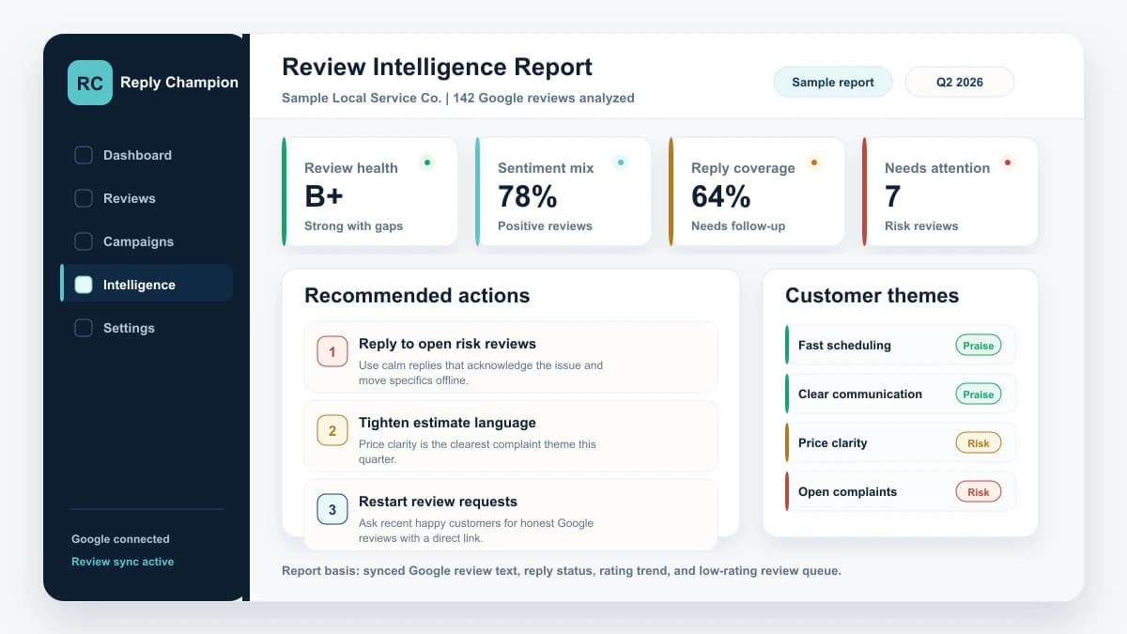The height and width of the screenshot is (634, 1127).
Task: Click the square icon beside Settings
Action: click(84, 328)
